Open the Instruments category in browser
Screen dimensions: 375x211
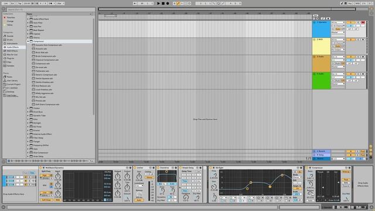[x=12, y=43]
